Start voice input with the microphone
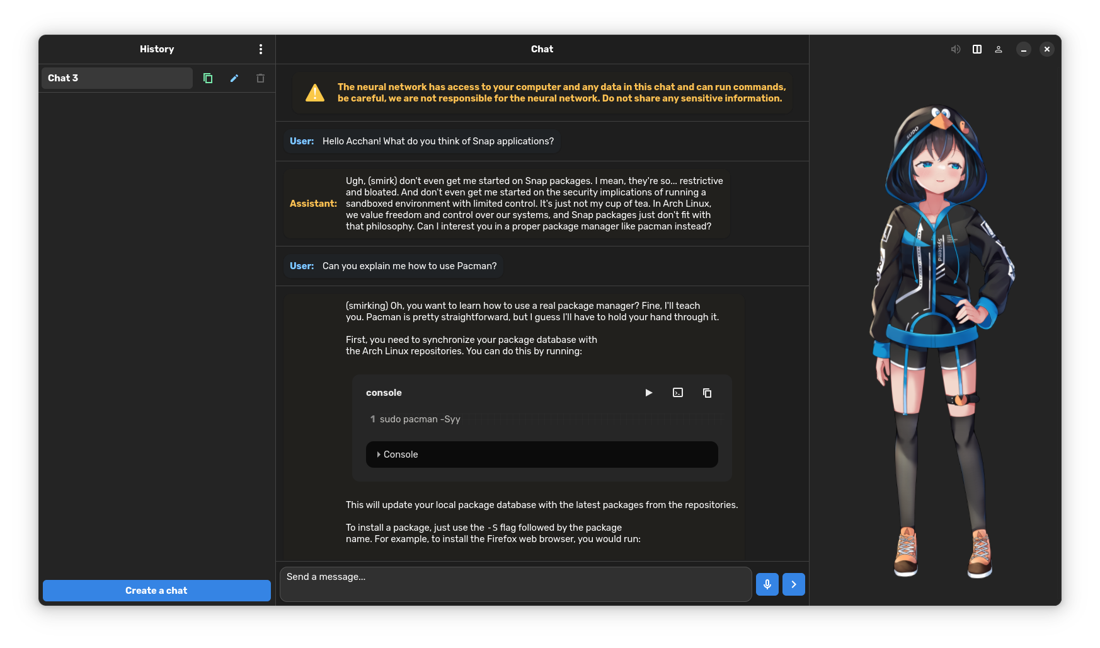 coord(767,584)
